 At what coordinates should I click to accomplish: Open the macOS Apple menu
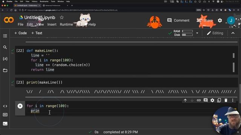pyautogui.click(x=3, y=1)
